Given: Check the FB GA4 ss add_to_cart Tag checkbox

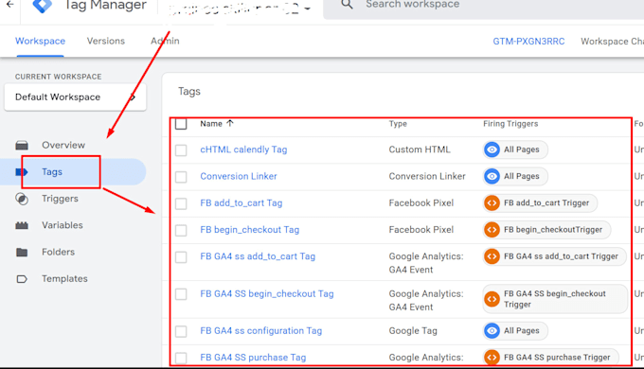Looking at the screenshot, I should coord(181,257).
